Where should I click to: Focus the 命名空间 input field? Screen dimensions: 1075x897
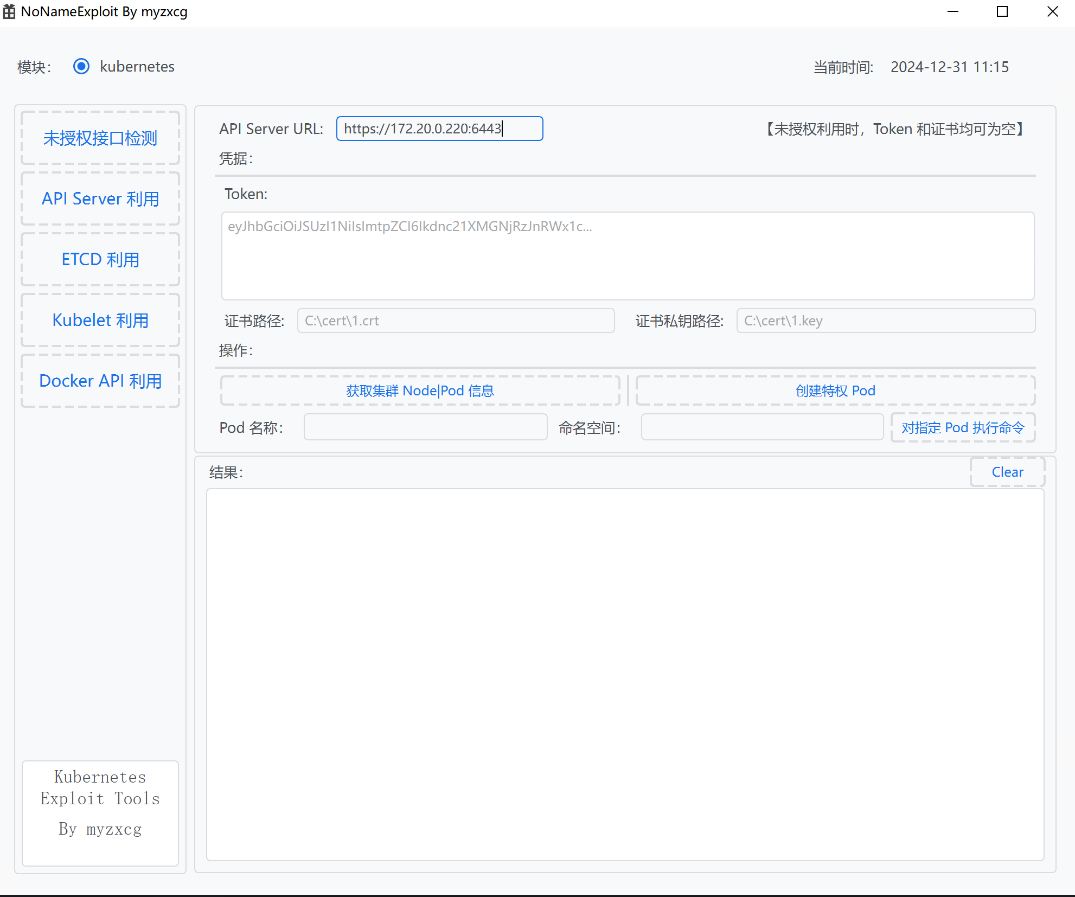pyautogui.click(x=762, y=427)
